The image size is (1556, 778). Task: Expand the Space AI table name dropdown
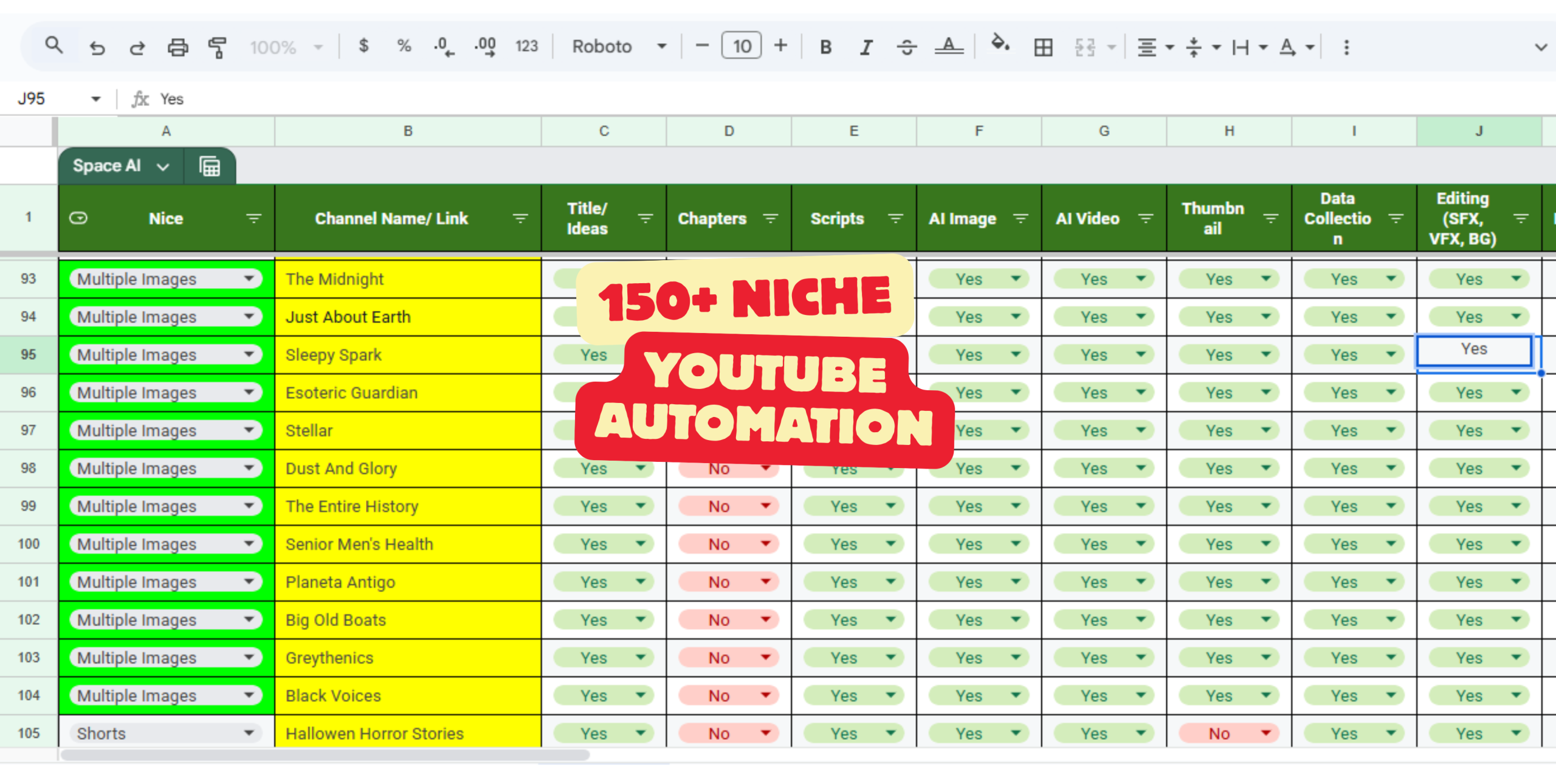pyautogui.click(x=162, y=167)
